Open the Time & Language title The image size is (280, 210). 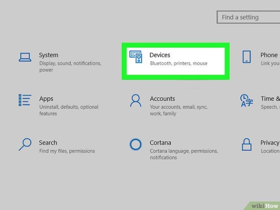(270, 99)
